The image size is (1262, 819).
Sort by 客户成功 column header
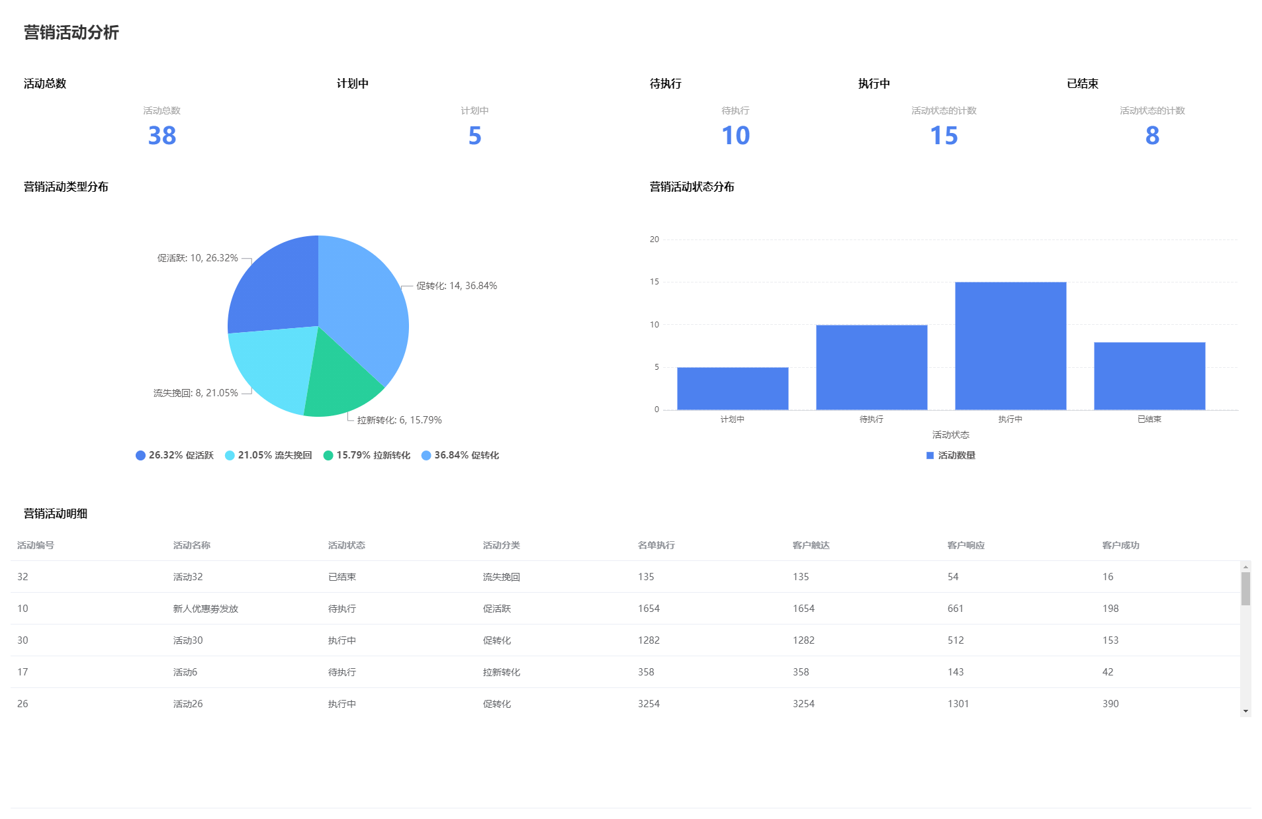pyautogui.click(x=1120, y=545)
